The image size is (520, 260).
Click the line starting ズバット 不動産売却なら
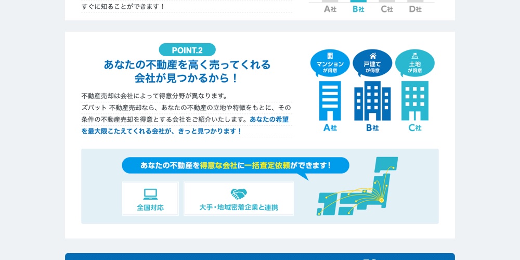click(x=187, y=108)
